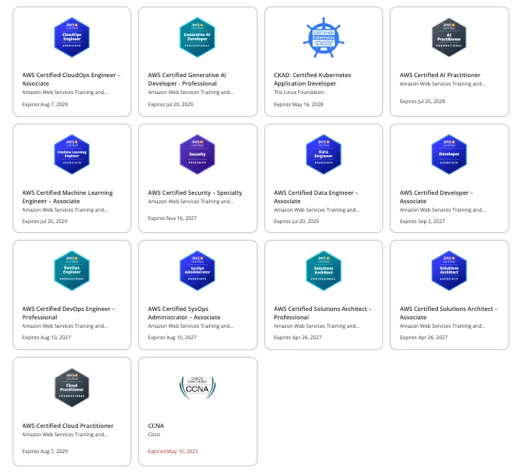The height and width of the screenshot is (476, 525).
Task: Click 'Expires Aug 10, 2027' on SysOps card
Action: pos(172,338)
